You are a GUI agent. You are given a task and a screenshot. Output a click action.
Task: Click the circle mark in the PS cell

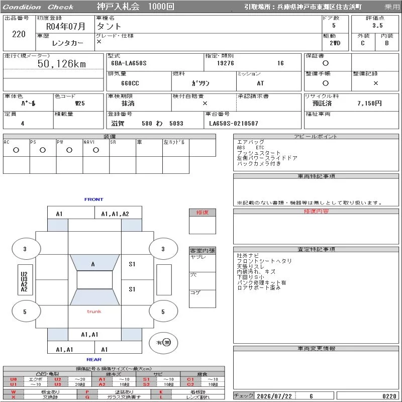pos(43,150)
